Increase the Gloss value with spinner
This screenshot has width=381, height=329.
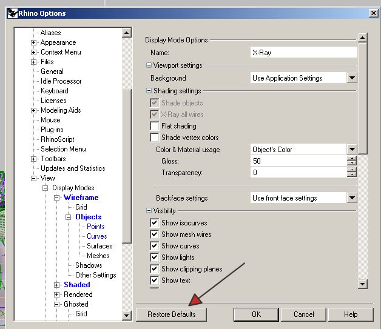[x=352, y=158]
